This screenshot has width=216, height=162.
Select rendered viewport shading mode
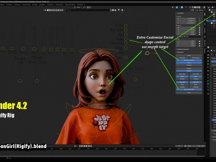pos(199,7)
